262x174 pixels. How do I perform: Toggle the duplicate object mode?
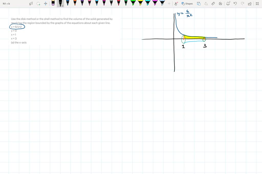(x=199, y=4)
